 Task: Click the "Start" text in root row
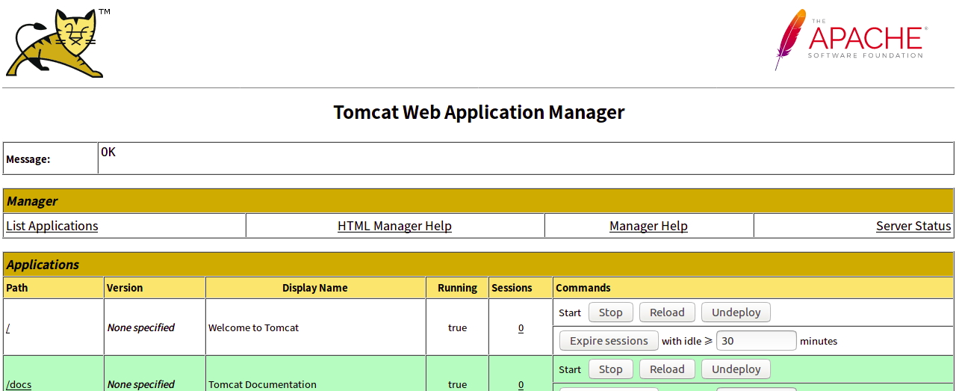tap(570, 313)
